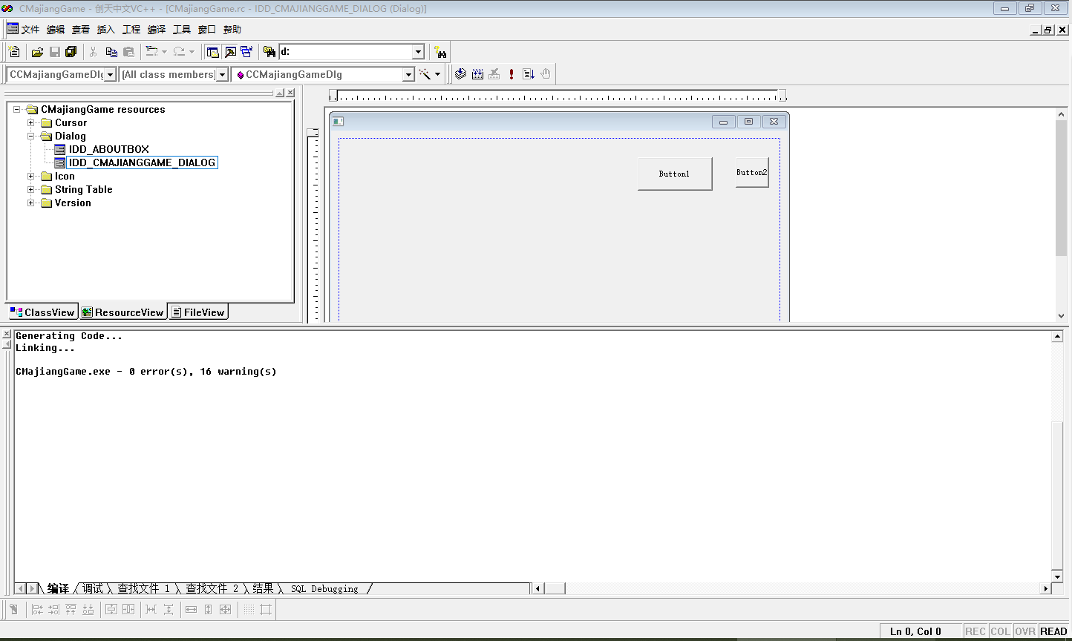The image size is (1072, 641).
Task: Select Button2 in dialog editor
Action: point(752,172)
